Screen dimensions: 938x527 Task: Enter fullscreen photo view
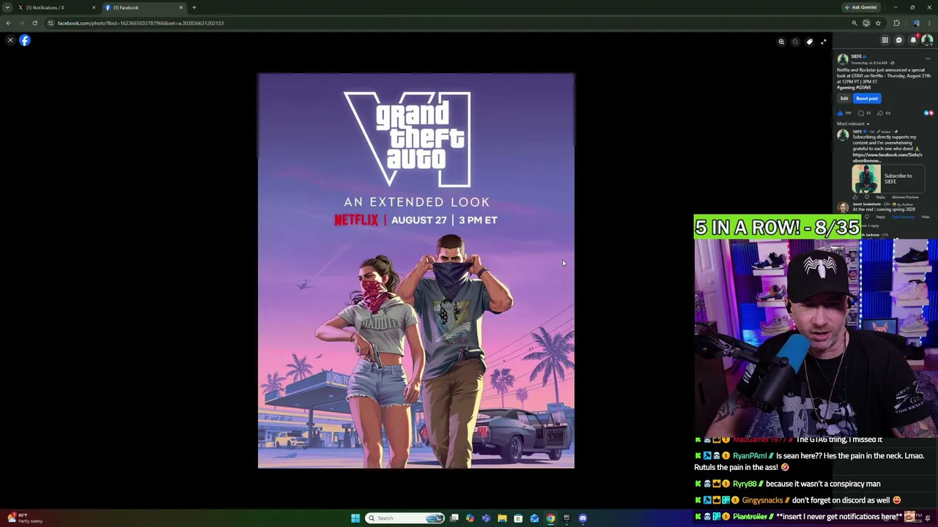point(823,42)
